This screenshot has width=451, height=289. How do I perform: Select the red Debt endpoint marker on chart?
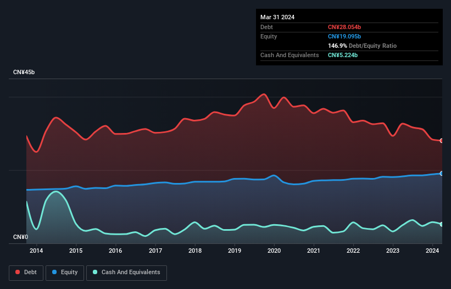pyautogui.click(x=441, y=141)
